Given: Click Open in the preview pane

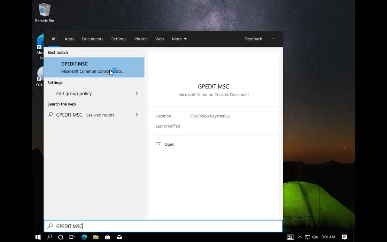Looking at the screenshot, I should click(x=169, y=144).
